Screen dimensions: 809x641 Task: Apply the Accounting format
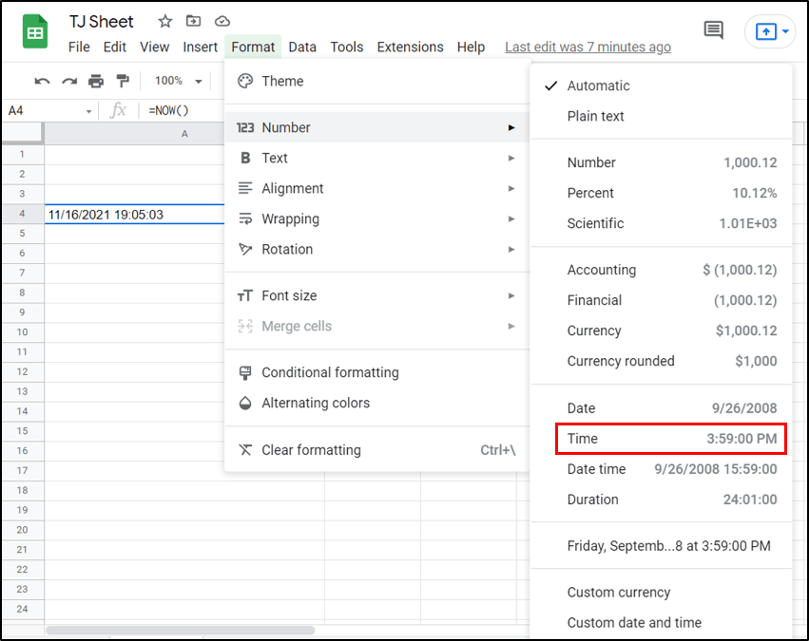pyautogui.click(x=661, y=270)
